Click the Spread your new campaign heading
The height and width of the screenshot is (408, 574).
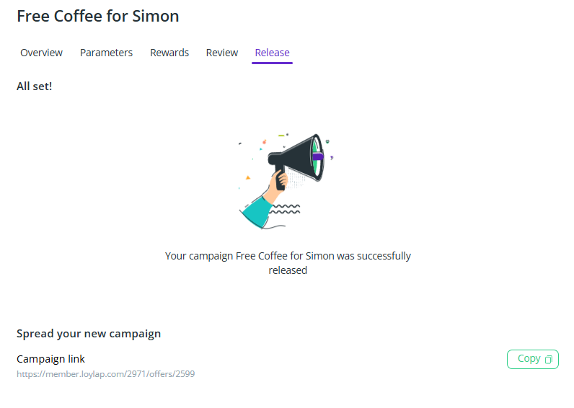click(x=89, y=334)
